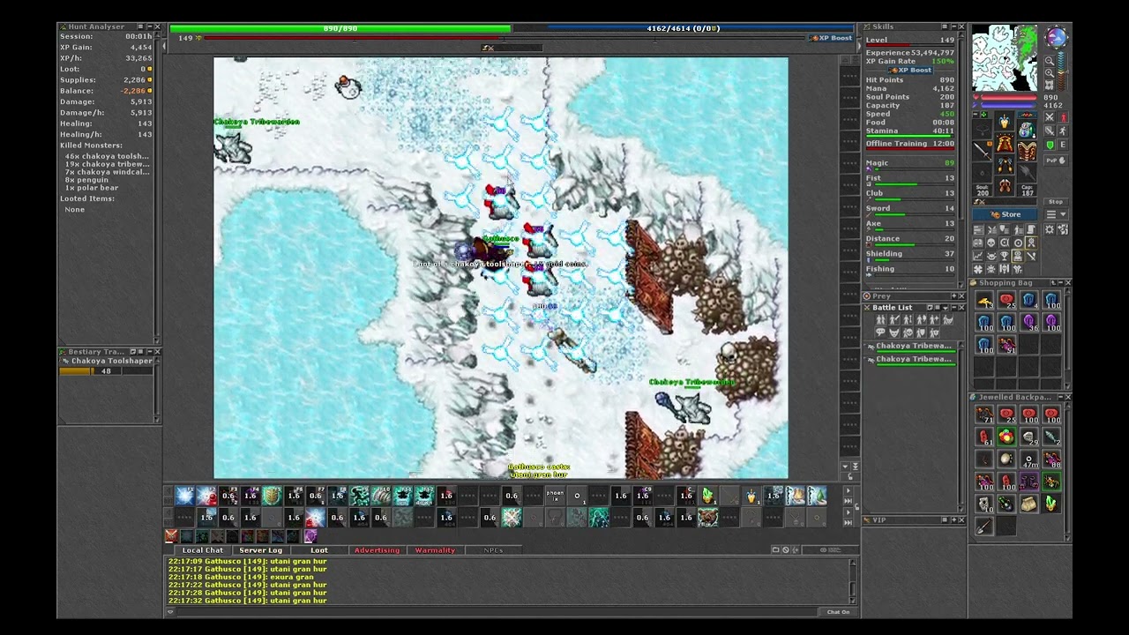Click the Chat On button
Viewport: 1129px width, 635px height.
[x=838, y=612]
